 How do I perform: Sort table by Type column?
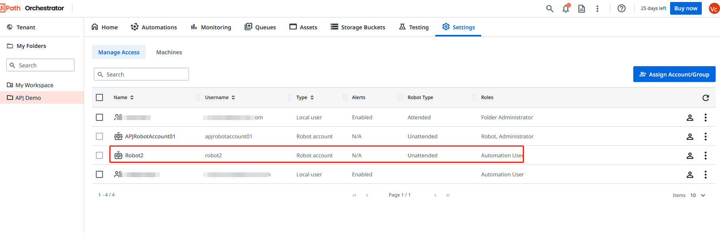(x=305, y=97)
